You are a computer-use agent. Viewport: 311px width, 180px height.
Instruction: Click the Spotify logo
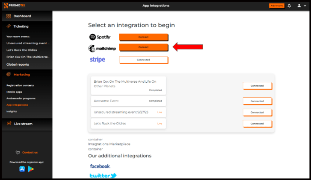coord(100,37)
